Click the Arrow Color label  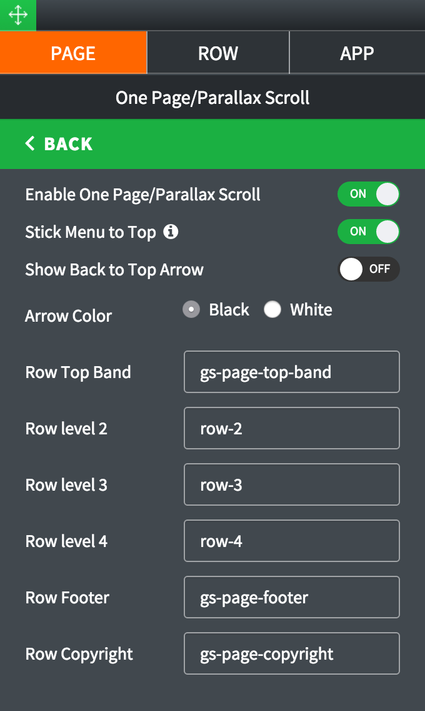[x=69, y=316]
